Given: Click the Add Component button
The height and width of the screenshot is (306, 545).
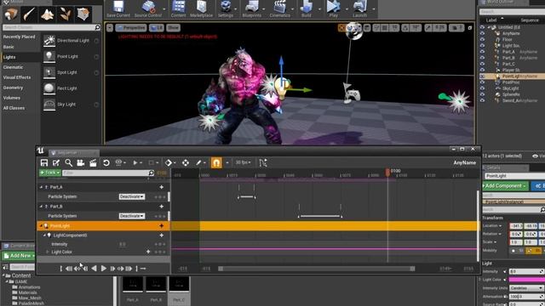Looking at the screenshot, I should pos(505,186).
